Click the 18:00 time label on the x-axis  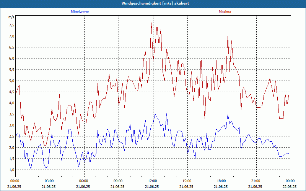pyautogui.click(x=222, y=181)
